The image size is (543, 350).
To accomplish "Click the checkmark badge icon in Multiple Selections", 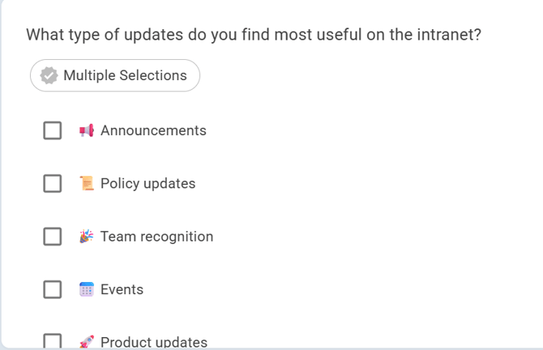I will 49,75.
